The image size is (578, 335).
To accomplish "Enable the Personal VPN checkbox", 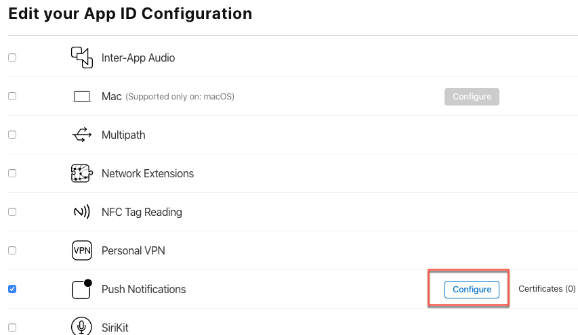I will [x=12, y=250].
